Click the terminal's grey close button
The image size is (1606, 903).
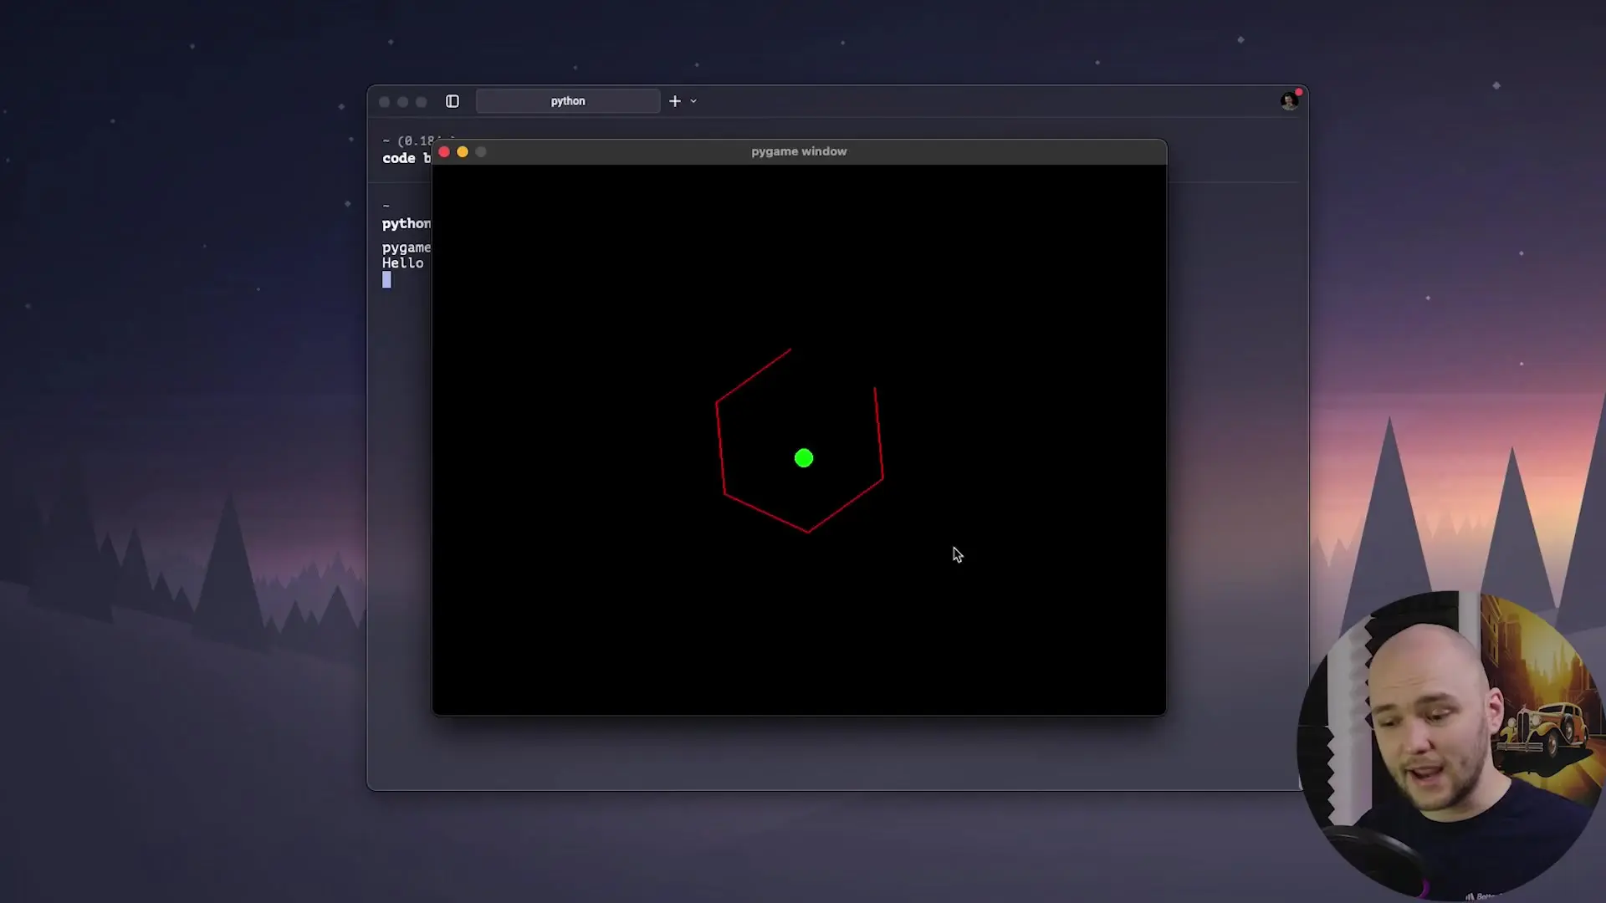[385, 102]
